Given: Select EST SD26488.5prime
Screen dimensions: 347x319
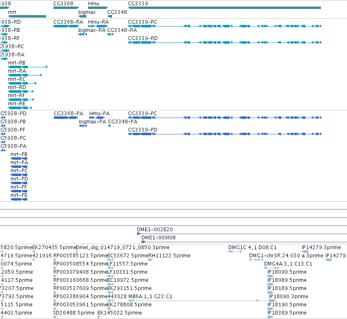Looking at the screenshot, I should (55, 317).
